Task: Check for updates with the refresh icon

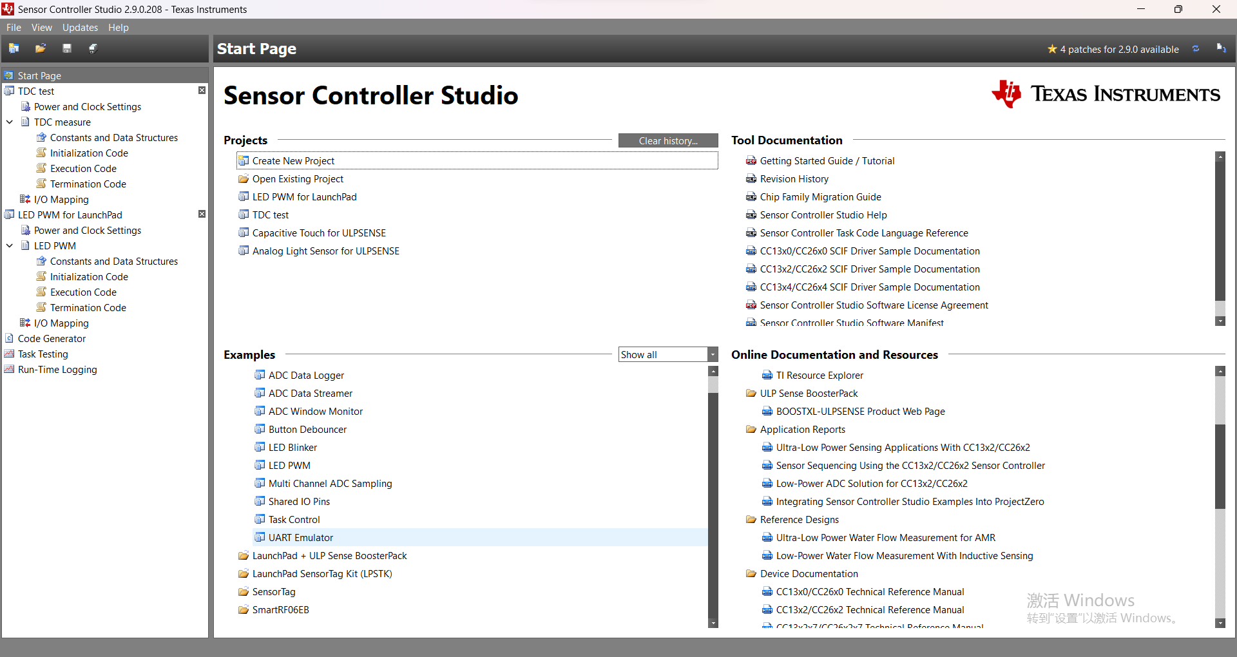Action: (x=1196, y=49)
